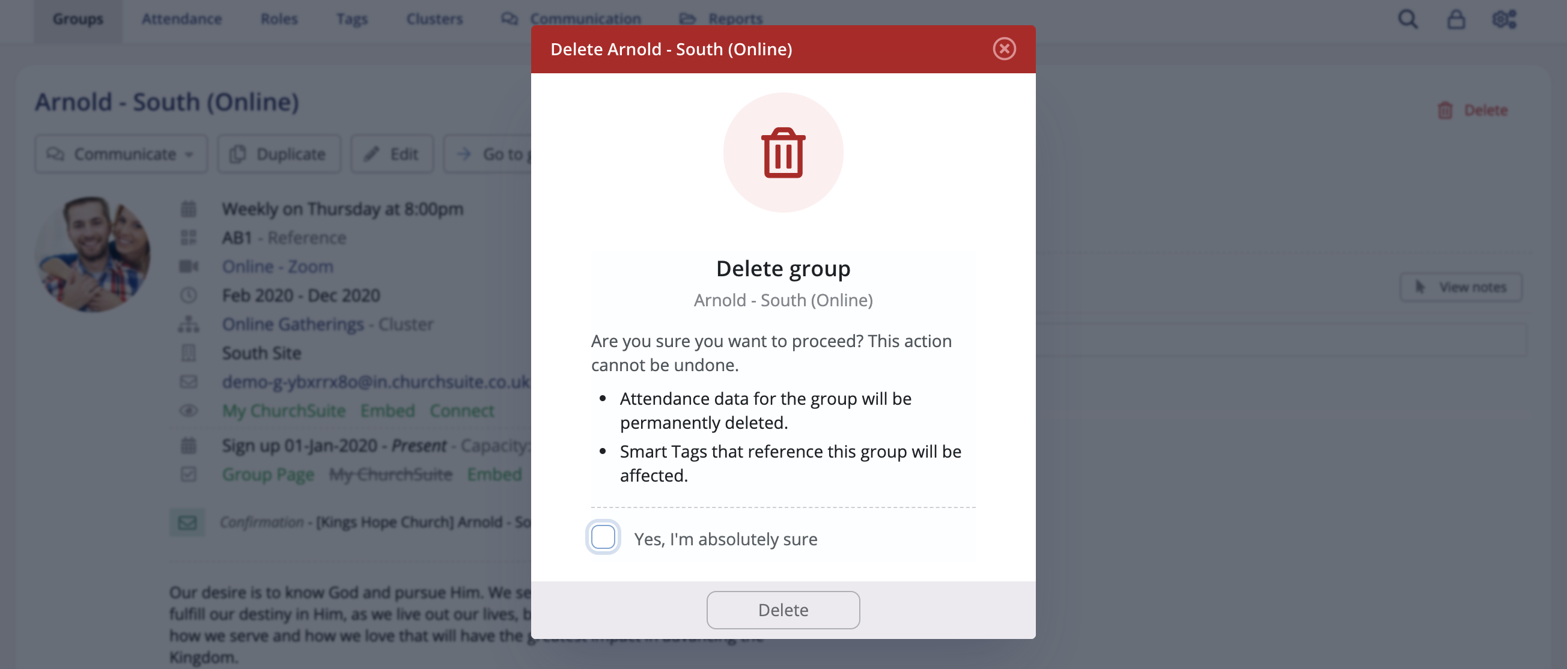This screenshot has height=669, width=1567.
Task: Check the "Yes, I'm absolutely sure" checkbox
Action: pyautogui.click(x=603, y=537)
